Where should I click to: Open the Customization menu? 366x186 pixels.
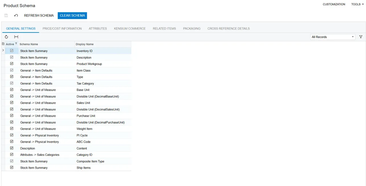click(334, 4)
